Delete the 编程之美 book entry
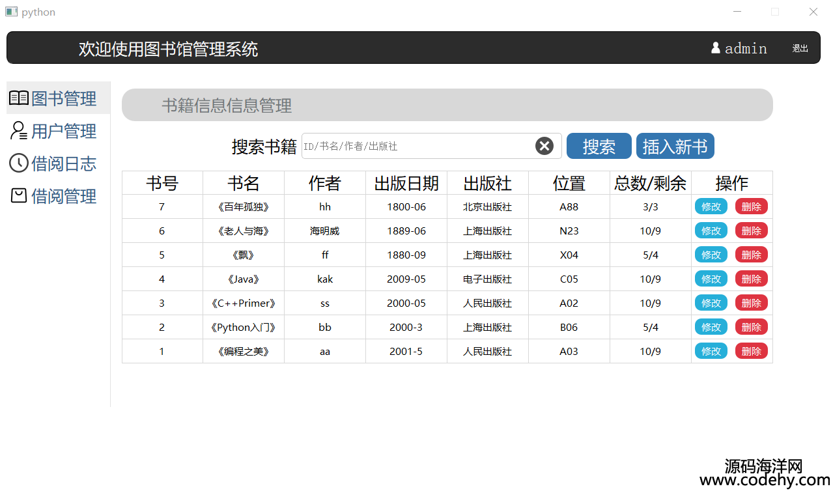 point(751,352)
